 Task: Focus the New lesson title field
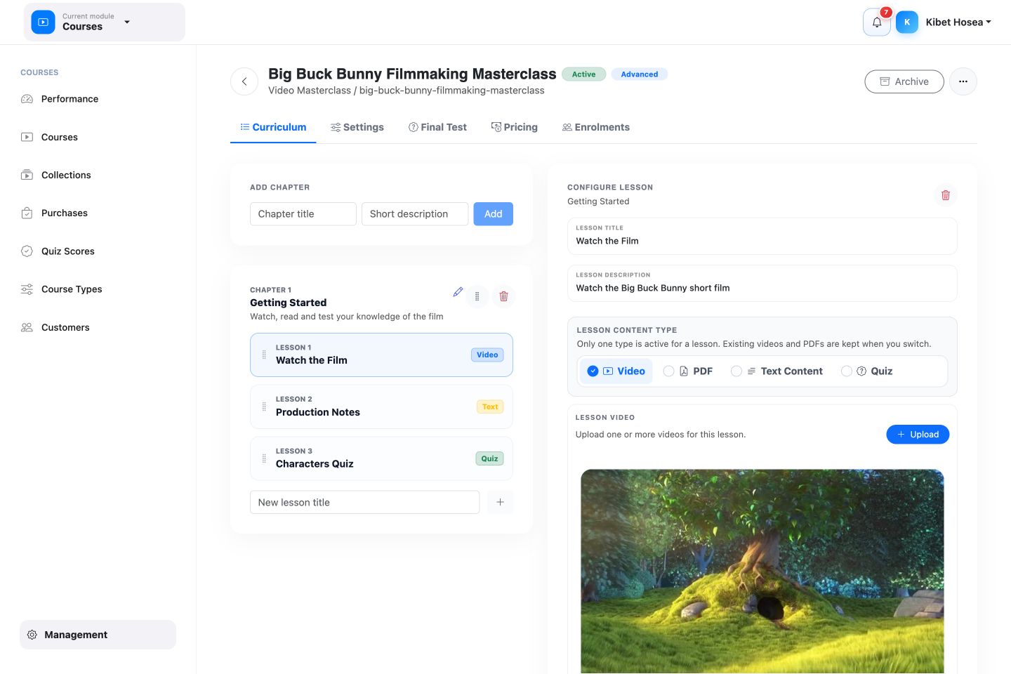tap(365, 502)
